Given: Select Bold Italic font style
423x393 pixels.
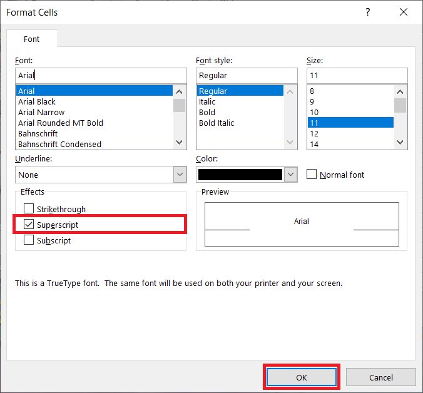Looking at the screenshot, I should click(217, 123).
